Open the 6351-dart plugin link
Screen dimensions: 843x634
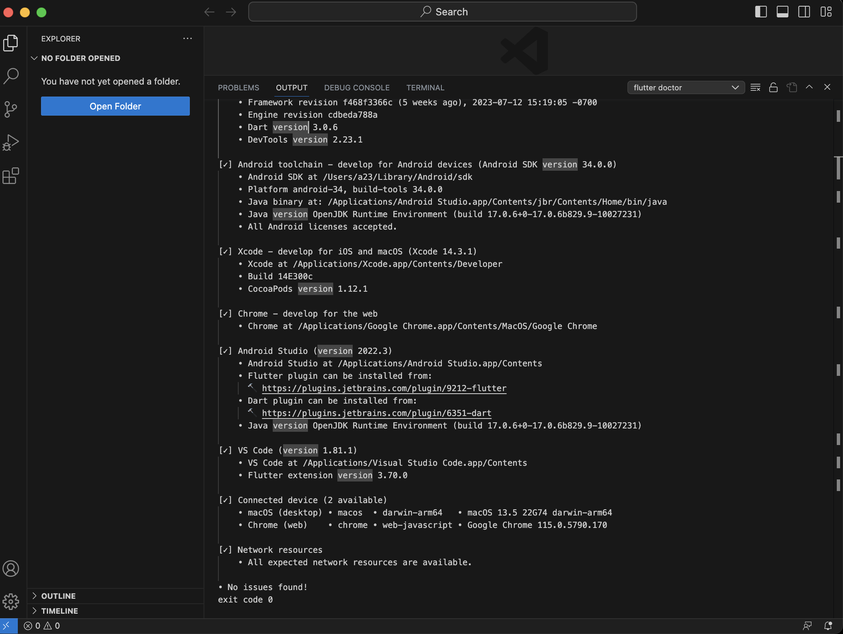point(377,413)
